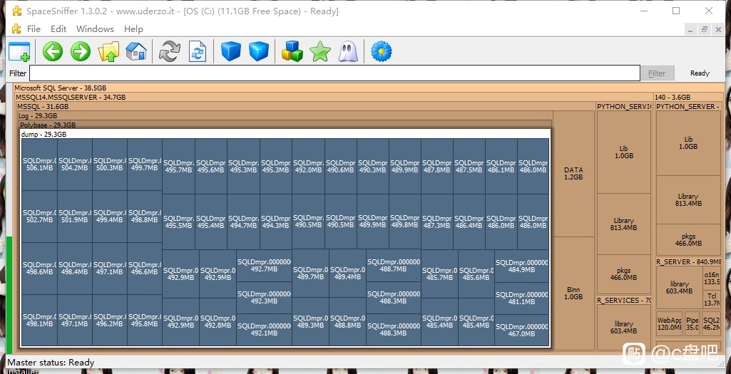Image resolution: width=731 pixels, height=374 pixels.
Task: Select the Binn 1.0GB block
Action: tap(573, 294)
